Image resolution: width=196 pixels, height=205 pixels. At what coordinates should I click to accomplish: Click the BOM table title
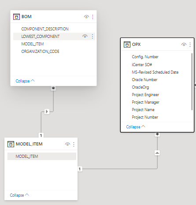pos(26,17)
